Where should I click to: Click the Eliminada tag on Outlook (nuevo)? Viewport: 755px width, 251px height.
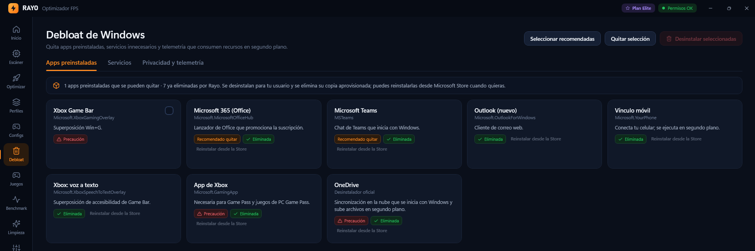click(x=490, y=139)
